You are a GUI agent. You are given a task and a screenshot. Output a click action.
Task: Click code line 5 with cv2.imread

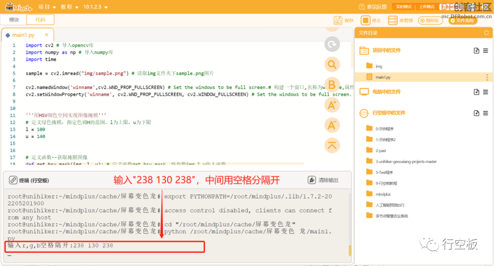pos(120,73)
